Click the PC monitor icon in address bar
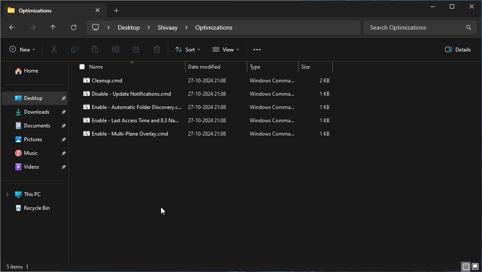Screen dimensions: 482x272 [x=96, y=27]
